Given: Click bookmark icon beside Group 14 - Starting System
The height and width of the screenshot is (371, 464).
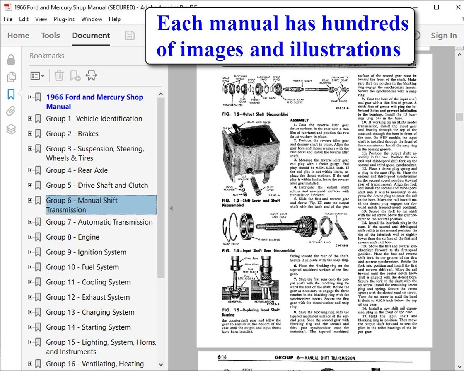Looking at the screenshot, I should 38,327.
